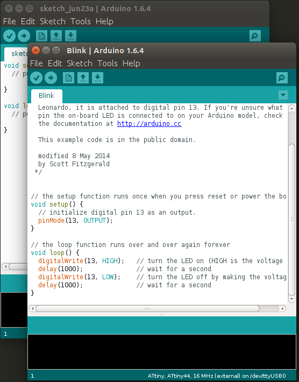Click 'pinMode' in the setup function

click(51, 221)
